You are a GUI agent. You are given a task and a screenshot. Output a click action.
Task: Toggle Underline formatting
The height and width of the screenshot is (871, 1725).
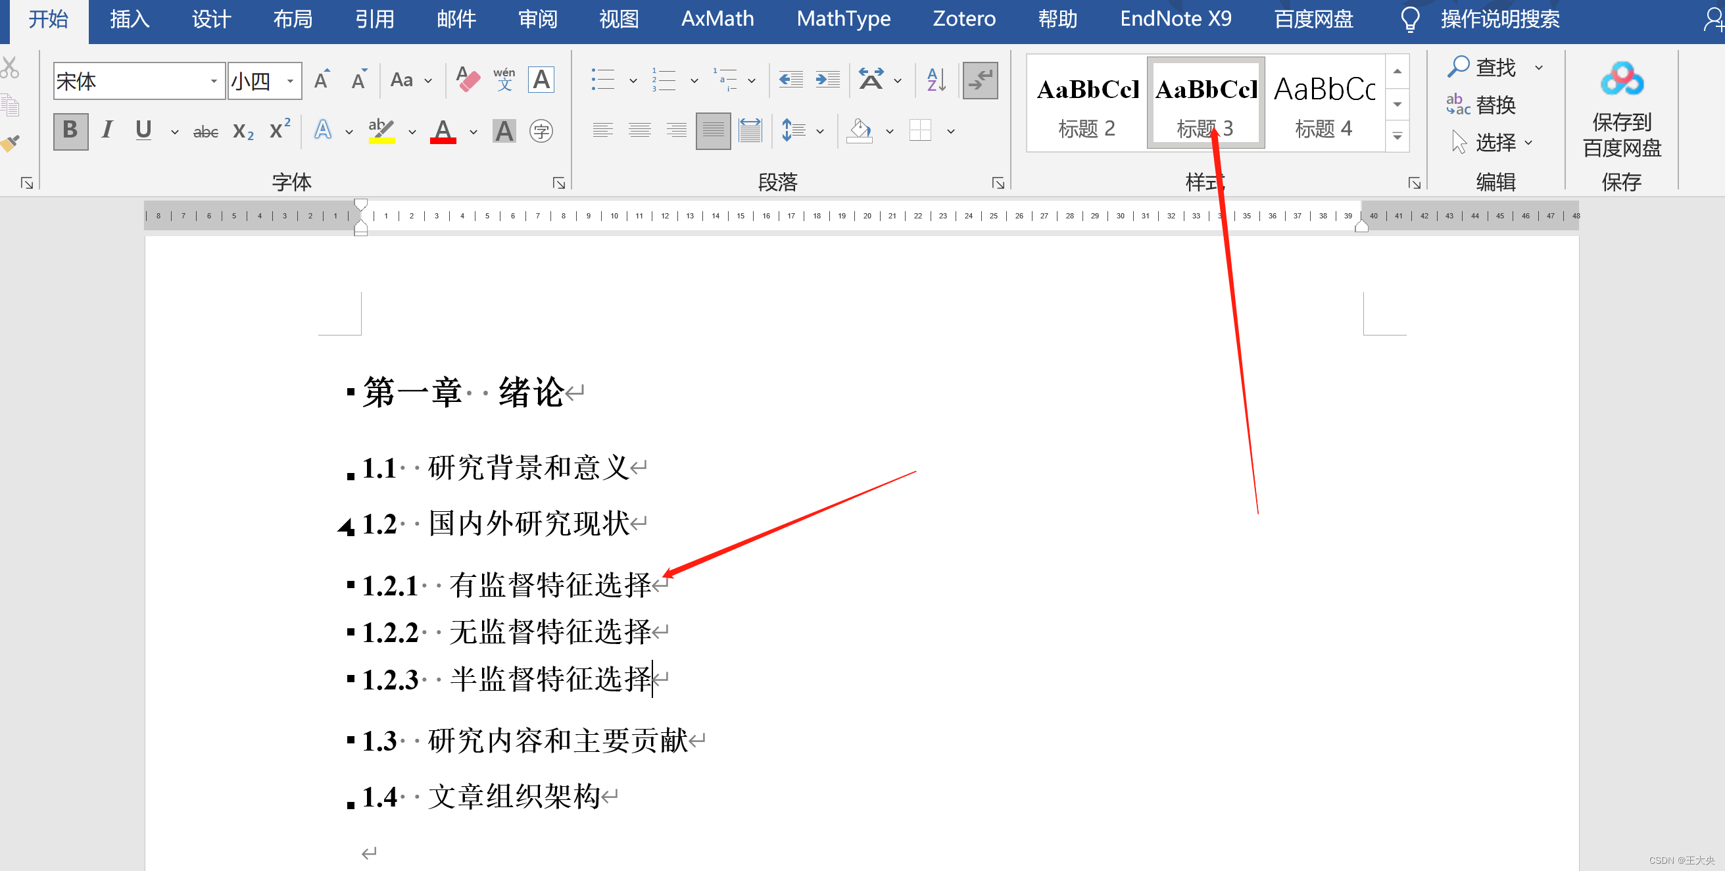(143, 130)
